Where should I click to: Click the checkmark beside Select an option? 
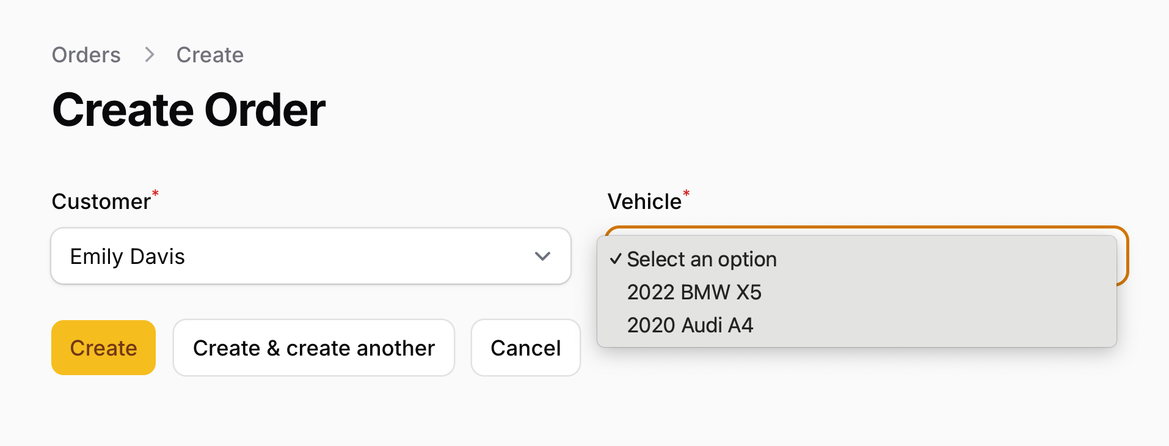point(615,259)
